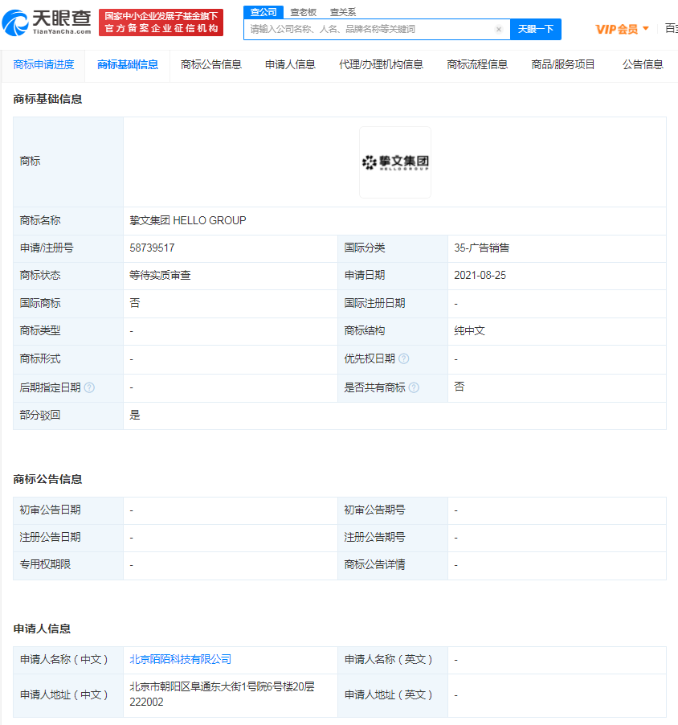Open the 商标申请进度 tab

coord(44,65)
